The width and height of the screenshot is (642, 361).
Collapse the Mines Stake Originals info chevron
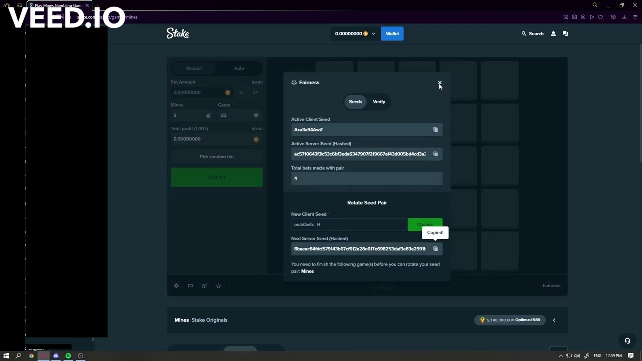click(554, 320)
